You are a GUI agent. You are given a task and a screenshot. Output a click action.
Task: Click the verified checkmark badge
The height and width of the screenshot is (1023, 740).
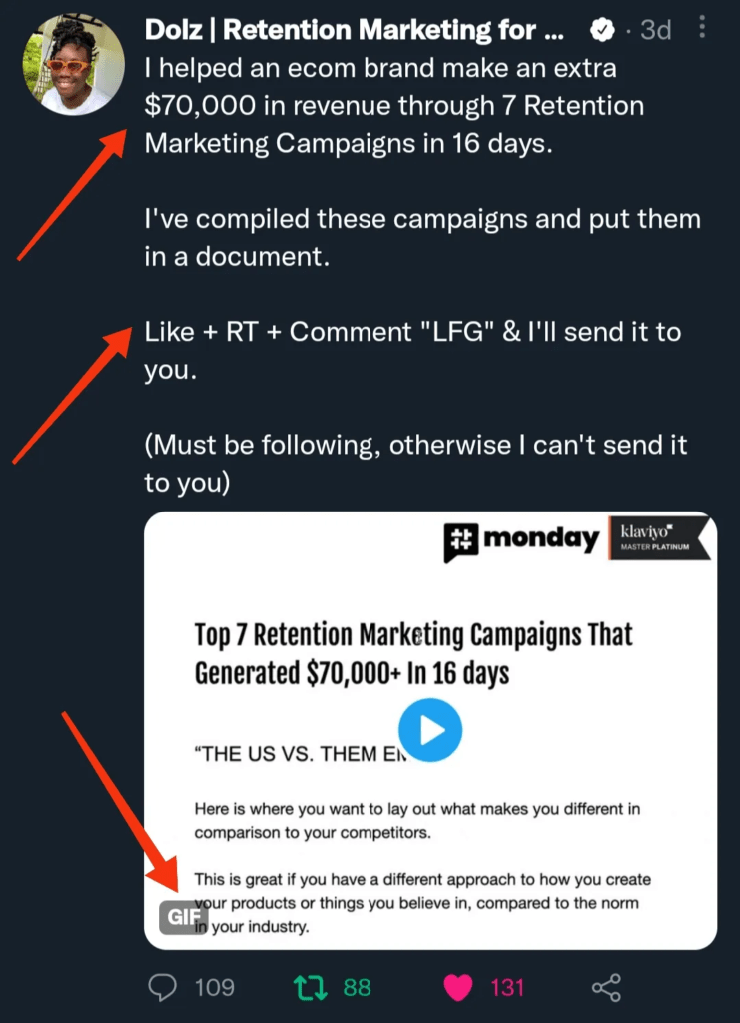tap(600, 31)
